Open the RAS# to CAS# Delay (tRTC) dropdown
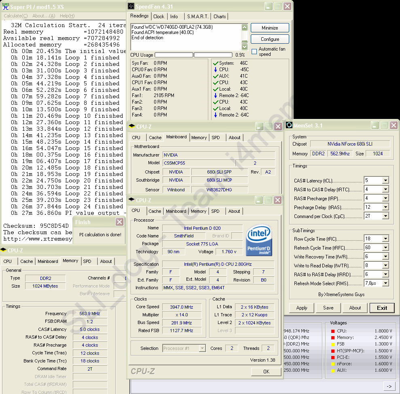 (385, 189)
